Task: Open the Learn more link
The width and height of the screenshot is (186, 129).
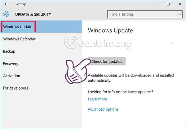Action: [x=97, y=99]
